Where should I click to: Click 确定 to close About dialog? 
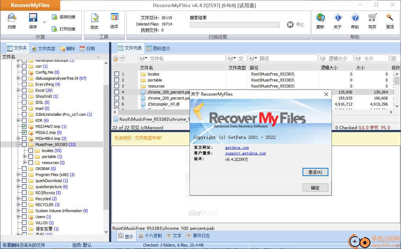pyautogui.click(x=315, y=188)
